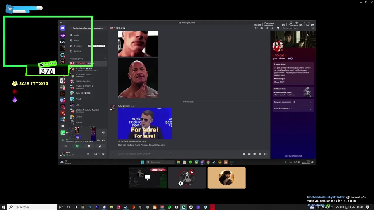Open the gift icon in message bar
The height and width of the screenshot is (210, 374).
coord(244,154)
